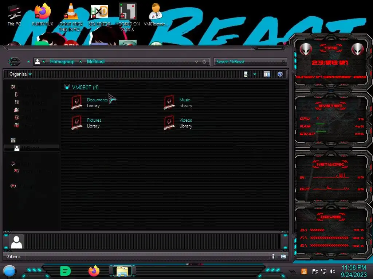Open the address bar history dropdown
Image resolution: width=373 pixels, height=279 pixels.
pos(196,62)
